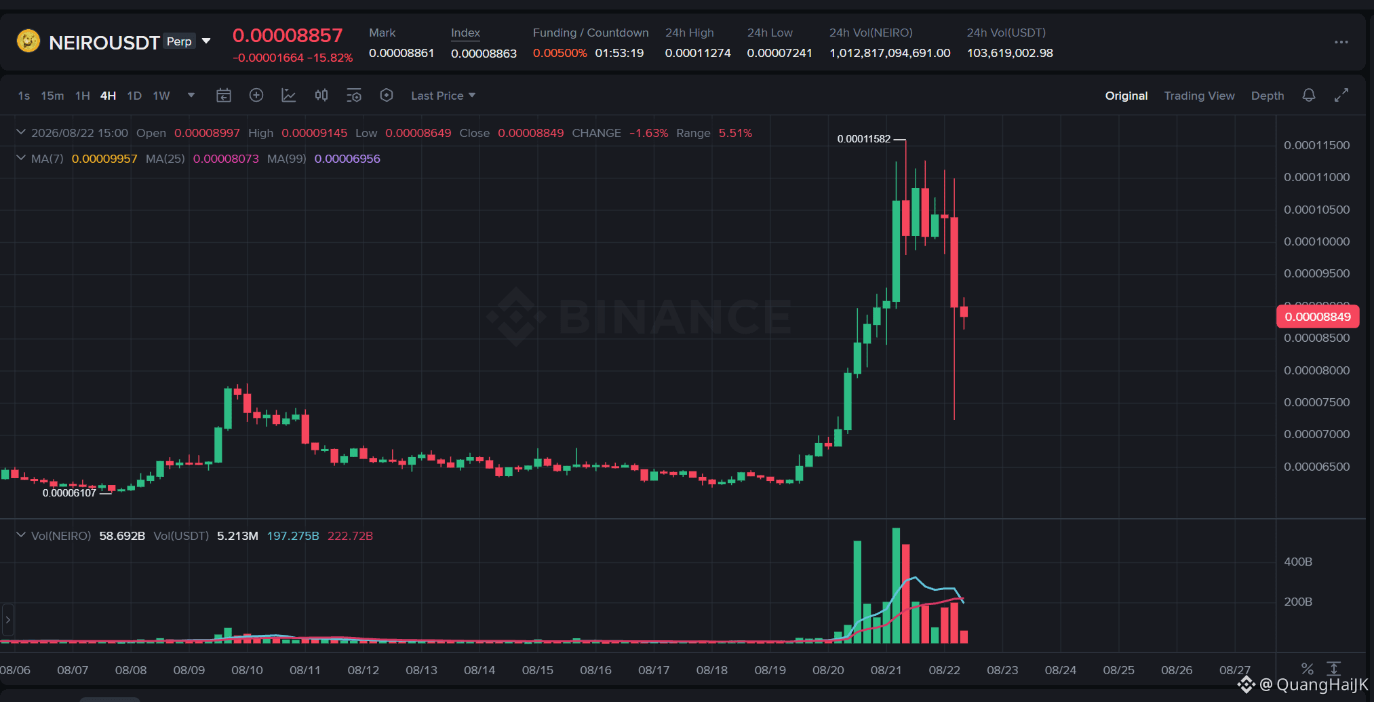This screenshot has width=1374, height=702.
Task: Click the MA(99) indicator label
Action: pos(287,159)
